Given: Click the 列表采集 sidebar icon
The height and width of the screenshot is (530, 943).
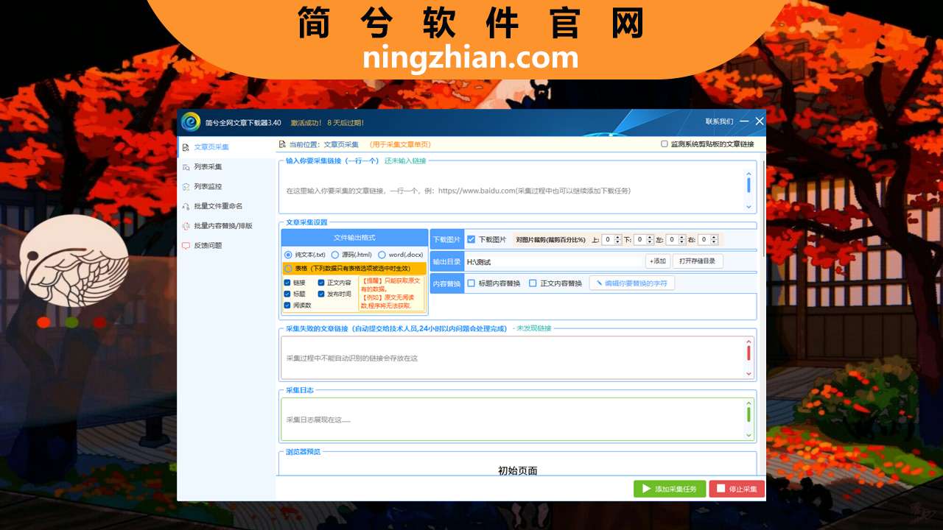Looking at the screenshot, I should click(x=186, y=167).
